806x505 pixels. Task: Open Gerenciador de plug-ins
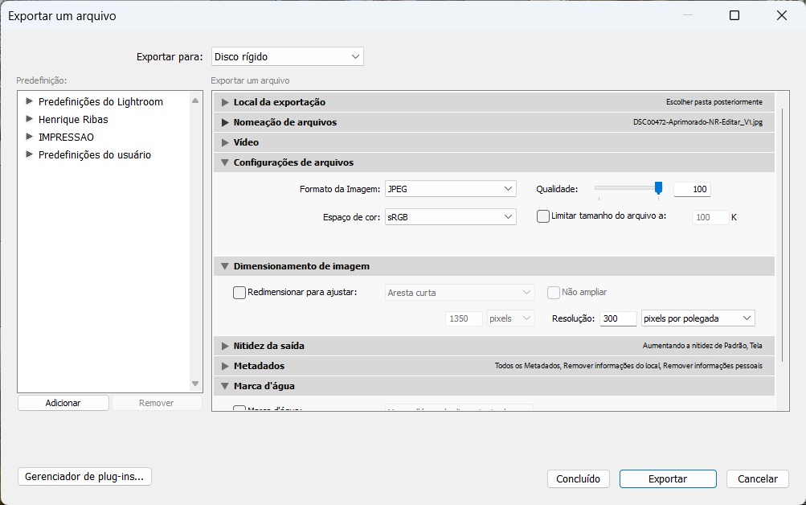(x=84, y=476)
